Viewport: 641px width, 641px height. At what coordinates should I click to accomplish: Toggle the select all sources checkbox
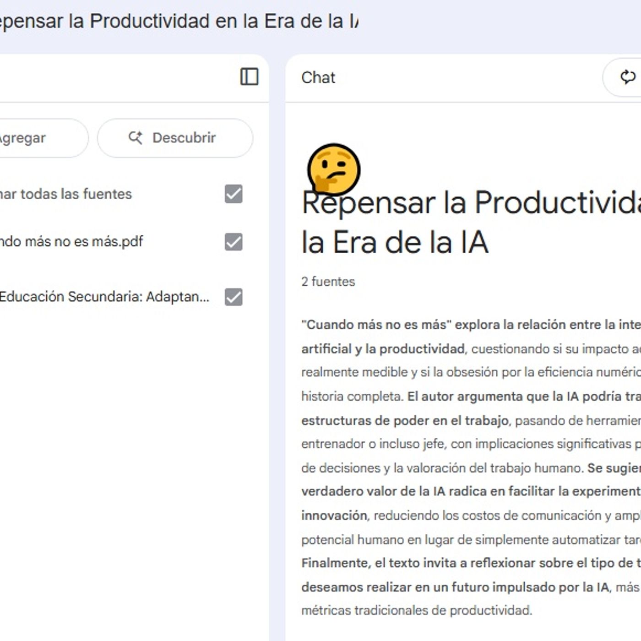[234, 194]
